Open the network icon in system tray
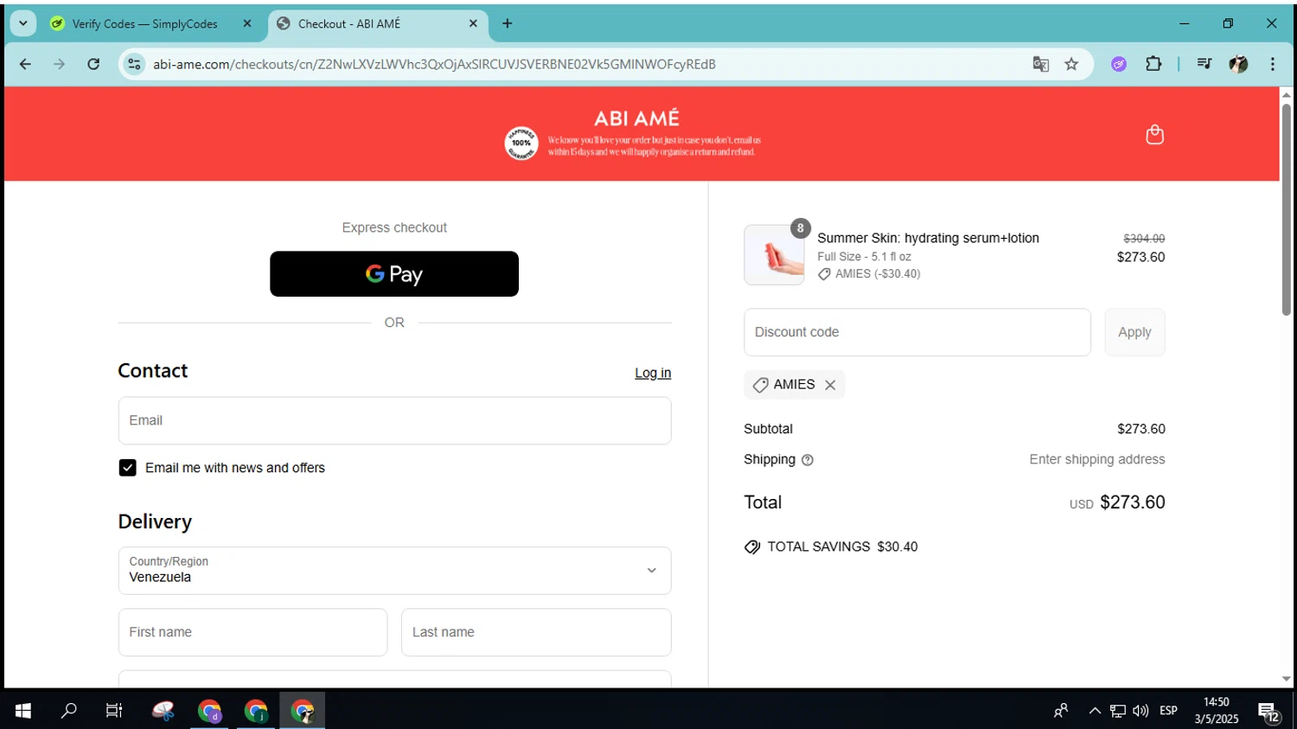 click(1118, 711)
